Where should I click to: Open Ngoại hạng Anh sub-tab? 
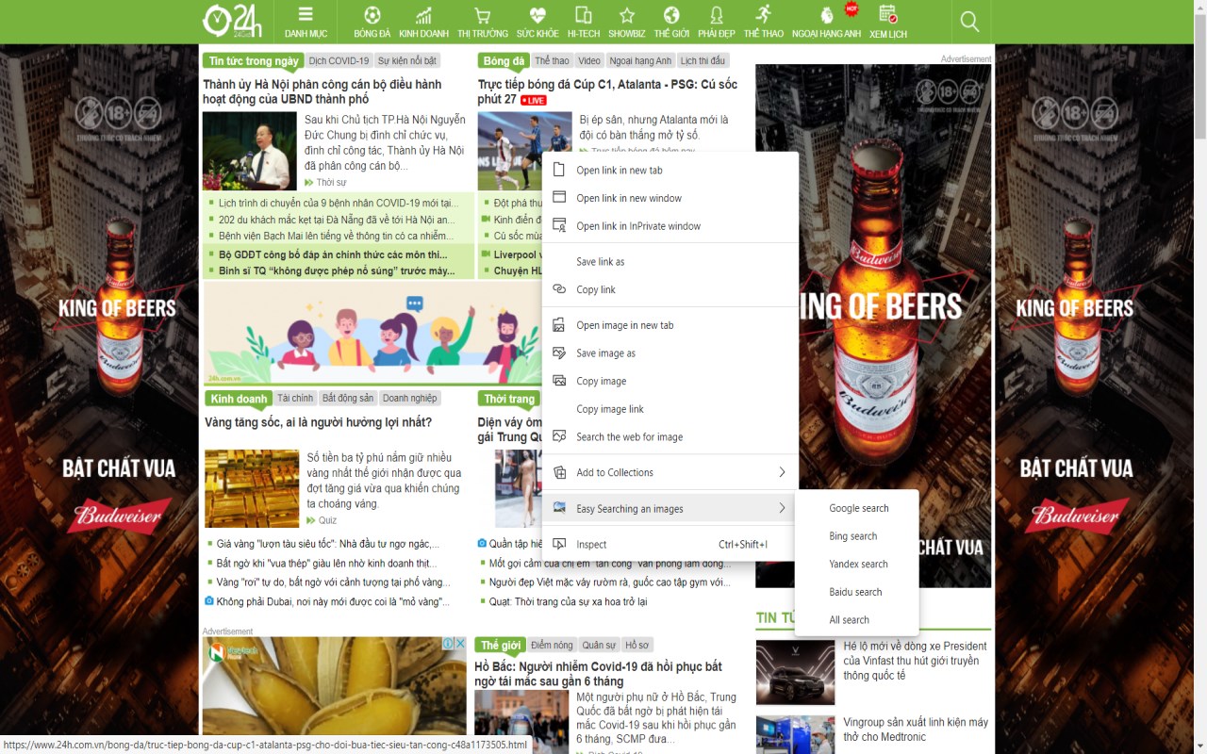tap(640, 61)
